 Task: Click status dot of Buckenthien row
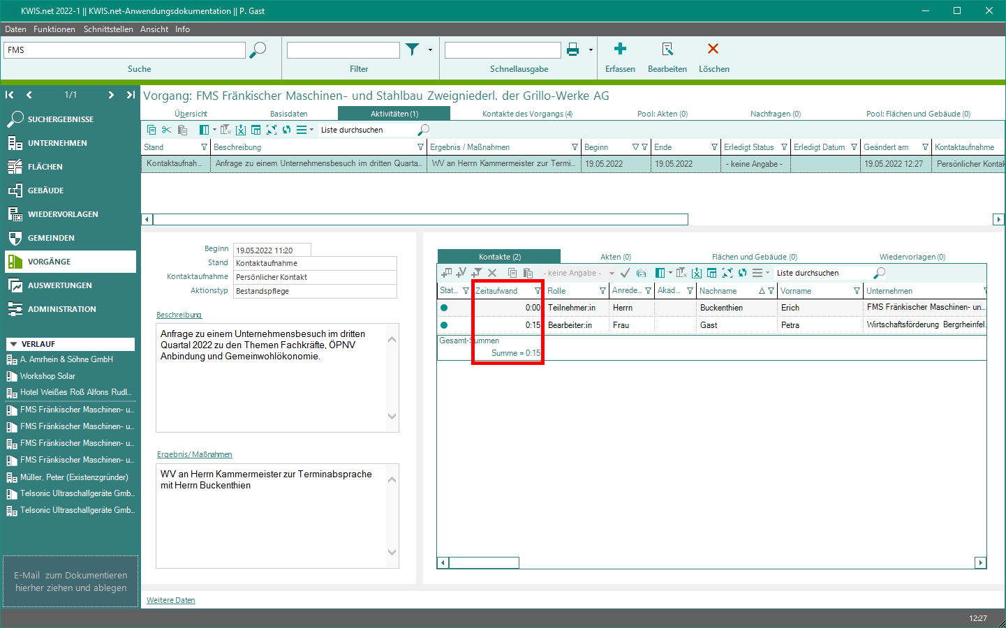(444, 308)
